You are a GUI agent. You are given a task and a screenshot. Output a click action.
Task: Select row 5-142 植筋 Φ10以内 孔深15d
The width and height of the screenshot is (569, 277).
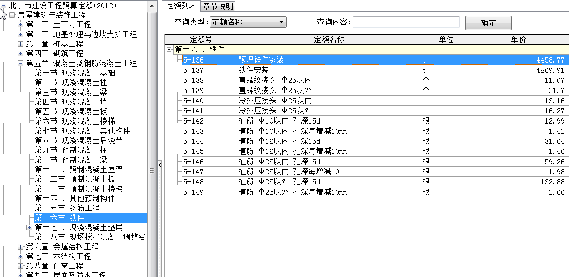374,121
